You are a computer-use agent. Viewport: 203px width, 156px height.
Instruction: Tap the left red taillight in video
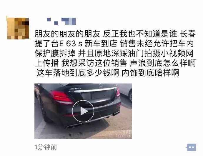click(x=61, y=97)
